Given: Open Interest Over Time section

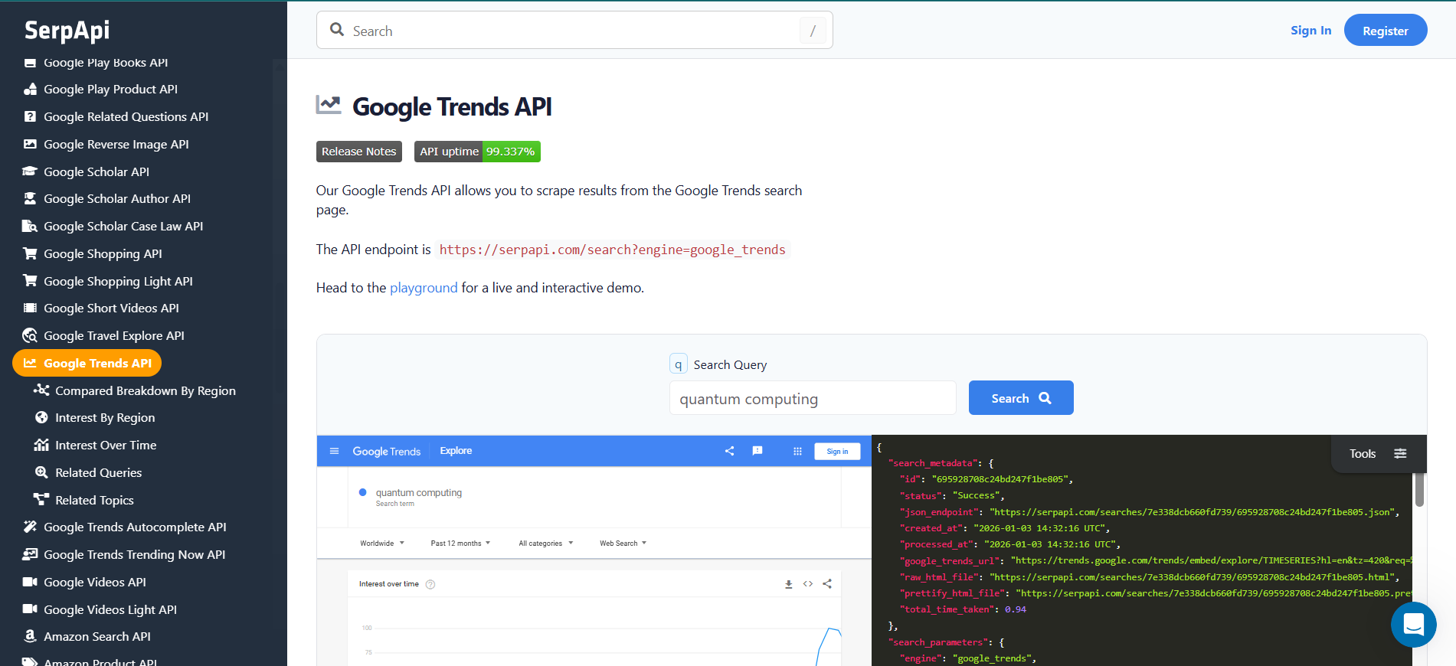Looking at the screenshot, I should [x=106, y=445].
